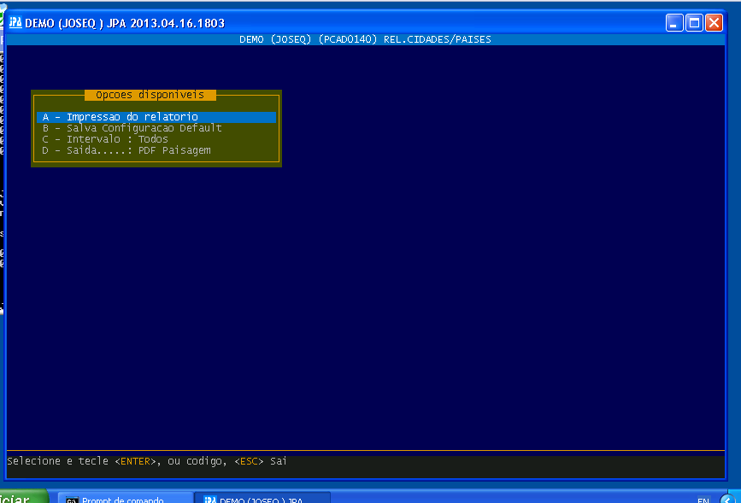
Task: Click the 'Selecione e tecle' status line
Action: point(146,461)
